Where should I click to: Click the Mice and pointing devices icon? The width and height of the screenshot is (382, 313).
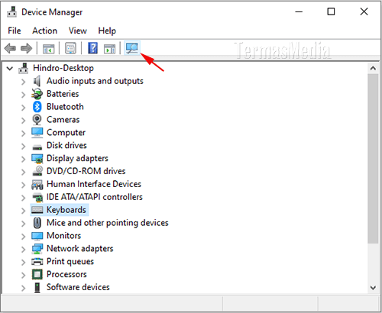[x=37, y=223]
